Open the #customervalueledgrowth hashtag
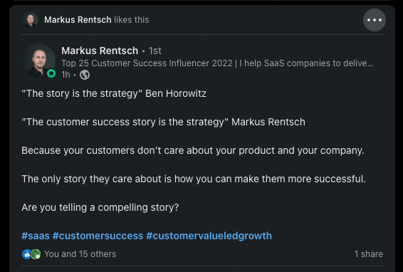The width and height of the screenshot is (403, 272). tap(209, 236)
